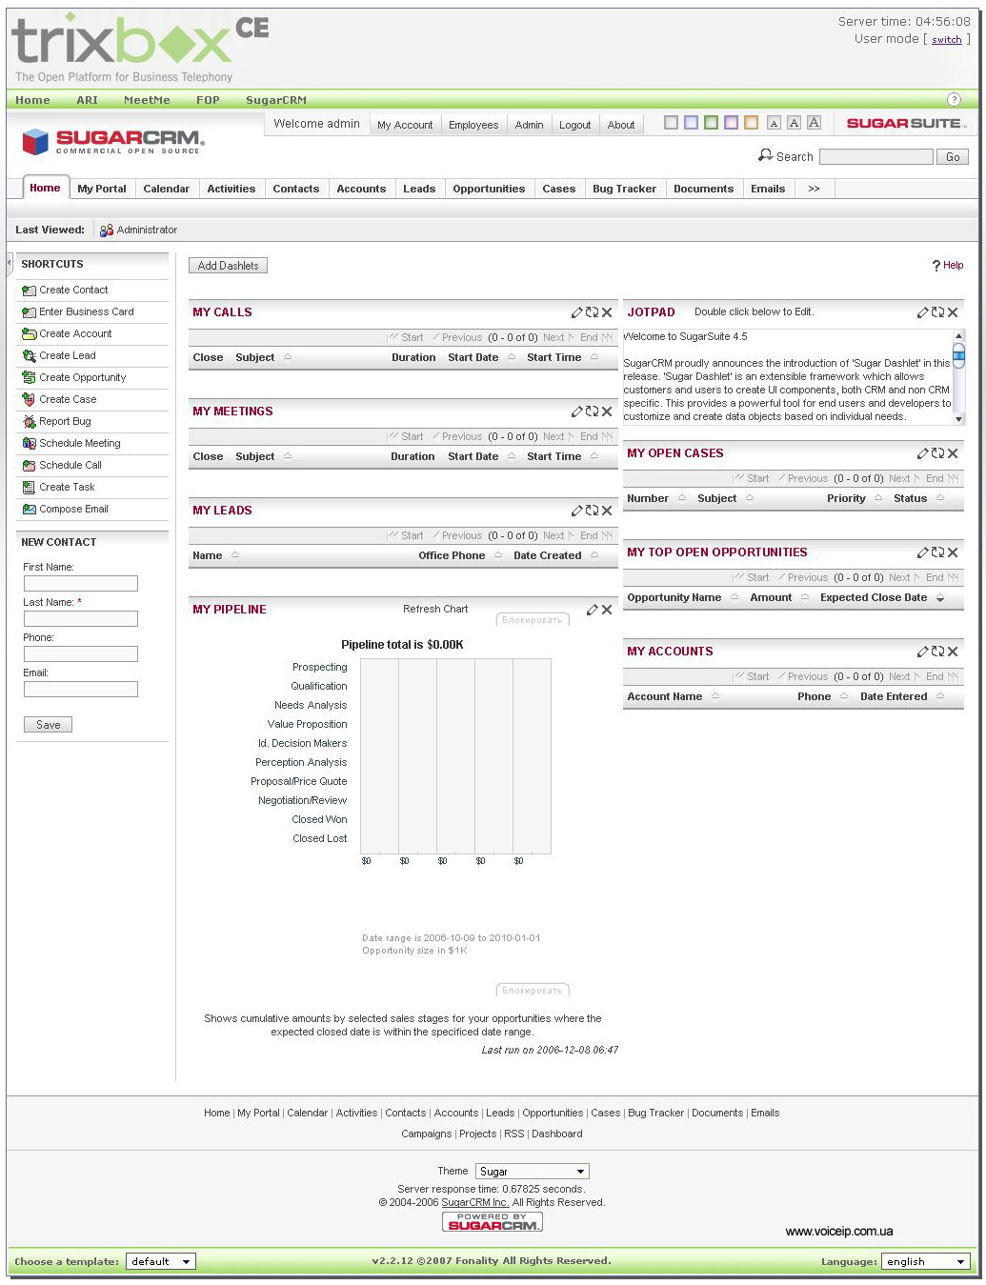986x1285 pixels.
Task: Refresh the My Open Cases dashlet
Action: tap(937, 453)
